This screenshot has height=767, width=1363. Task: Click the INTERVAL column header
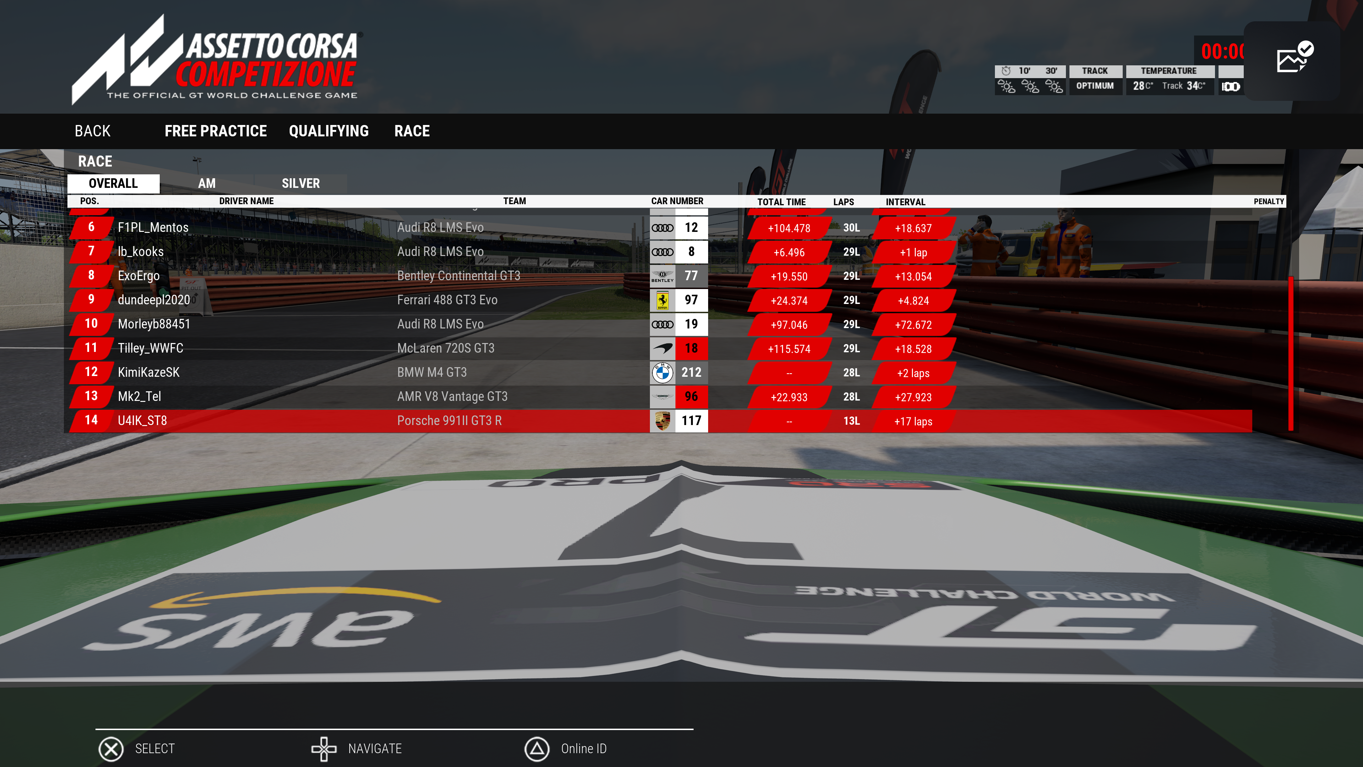click(905, 202)
